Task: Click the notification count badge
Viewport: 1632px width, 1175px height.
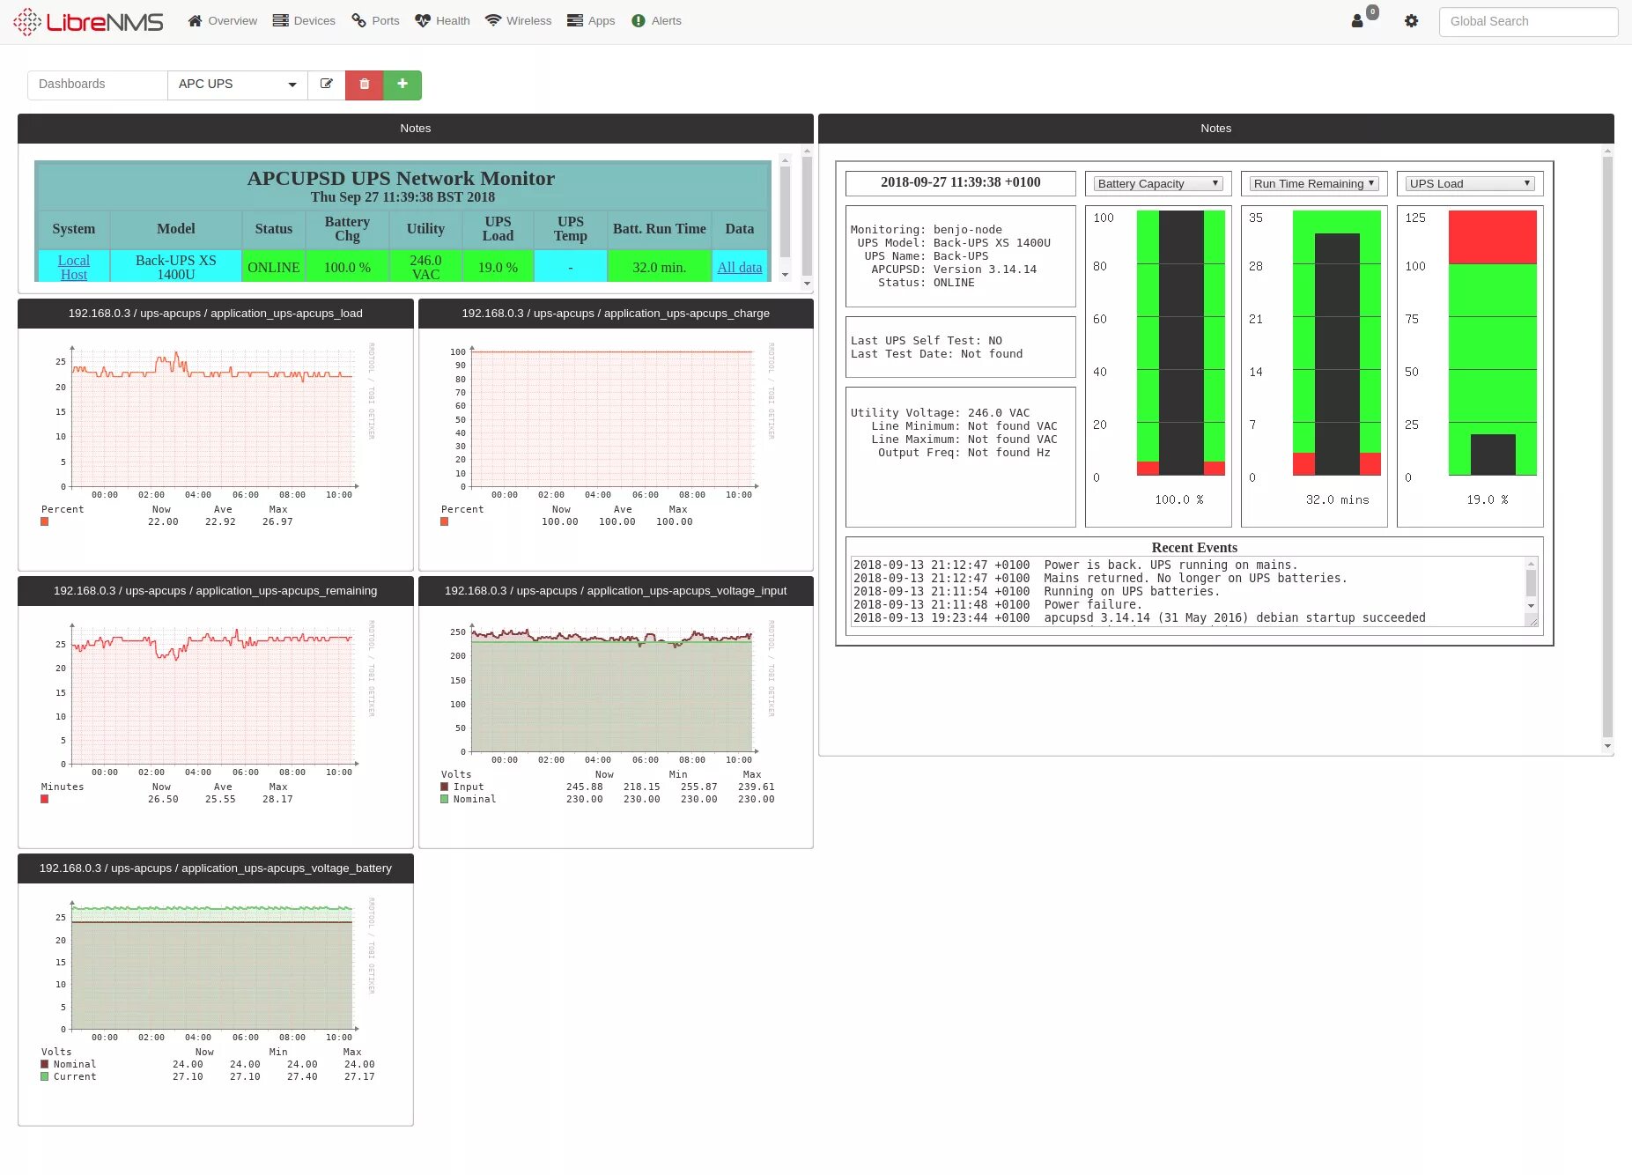Action: coord(1372,12)
